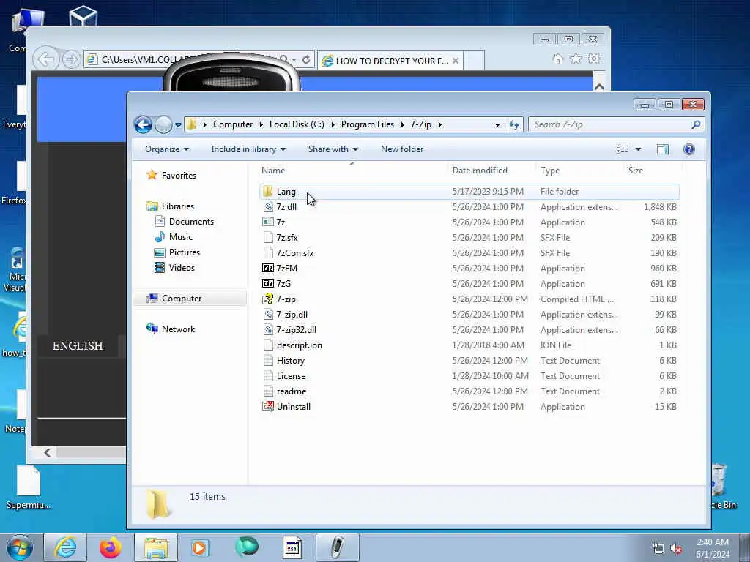The height and width of the screenshot is (562, 750).
Task: Select the 7z.dll file icon
Action: [268, 207]
